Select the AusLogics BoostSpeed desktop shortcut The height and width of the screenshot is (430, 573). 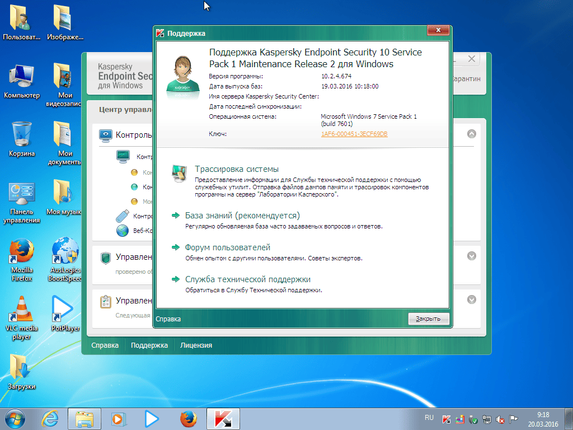point(65,259)
